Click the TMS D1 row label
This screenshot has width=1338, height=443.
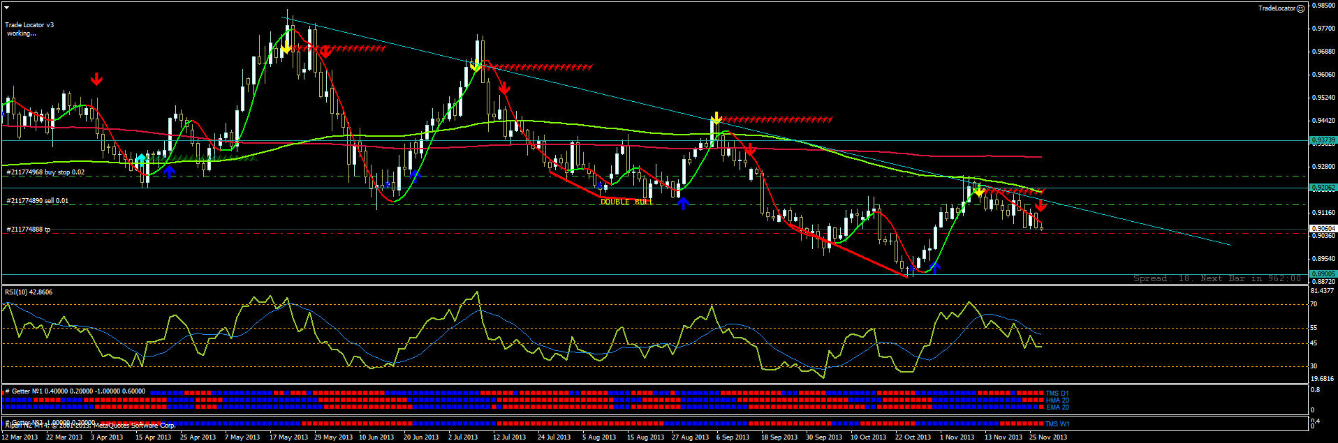(1057, 393)
